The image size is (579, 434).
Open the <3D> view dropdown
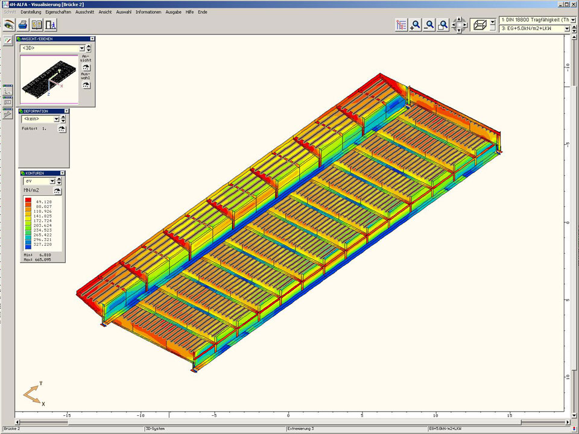pos(81,48)
